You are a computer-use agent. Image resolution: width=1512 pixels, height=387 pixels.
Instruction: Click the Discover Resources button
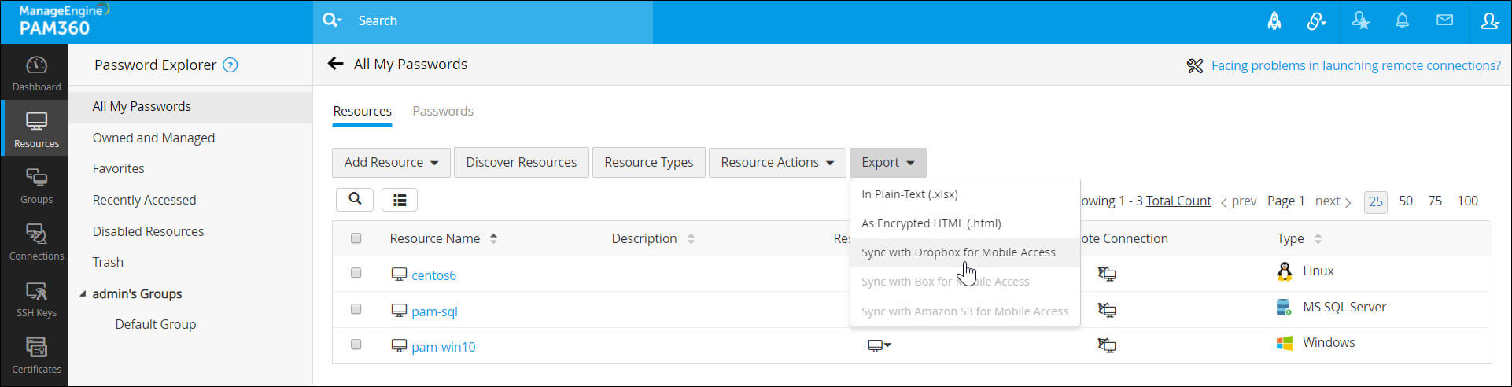pos(521,163)
